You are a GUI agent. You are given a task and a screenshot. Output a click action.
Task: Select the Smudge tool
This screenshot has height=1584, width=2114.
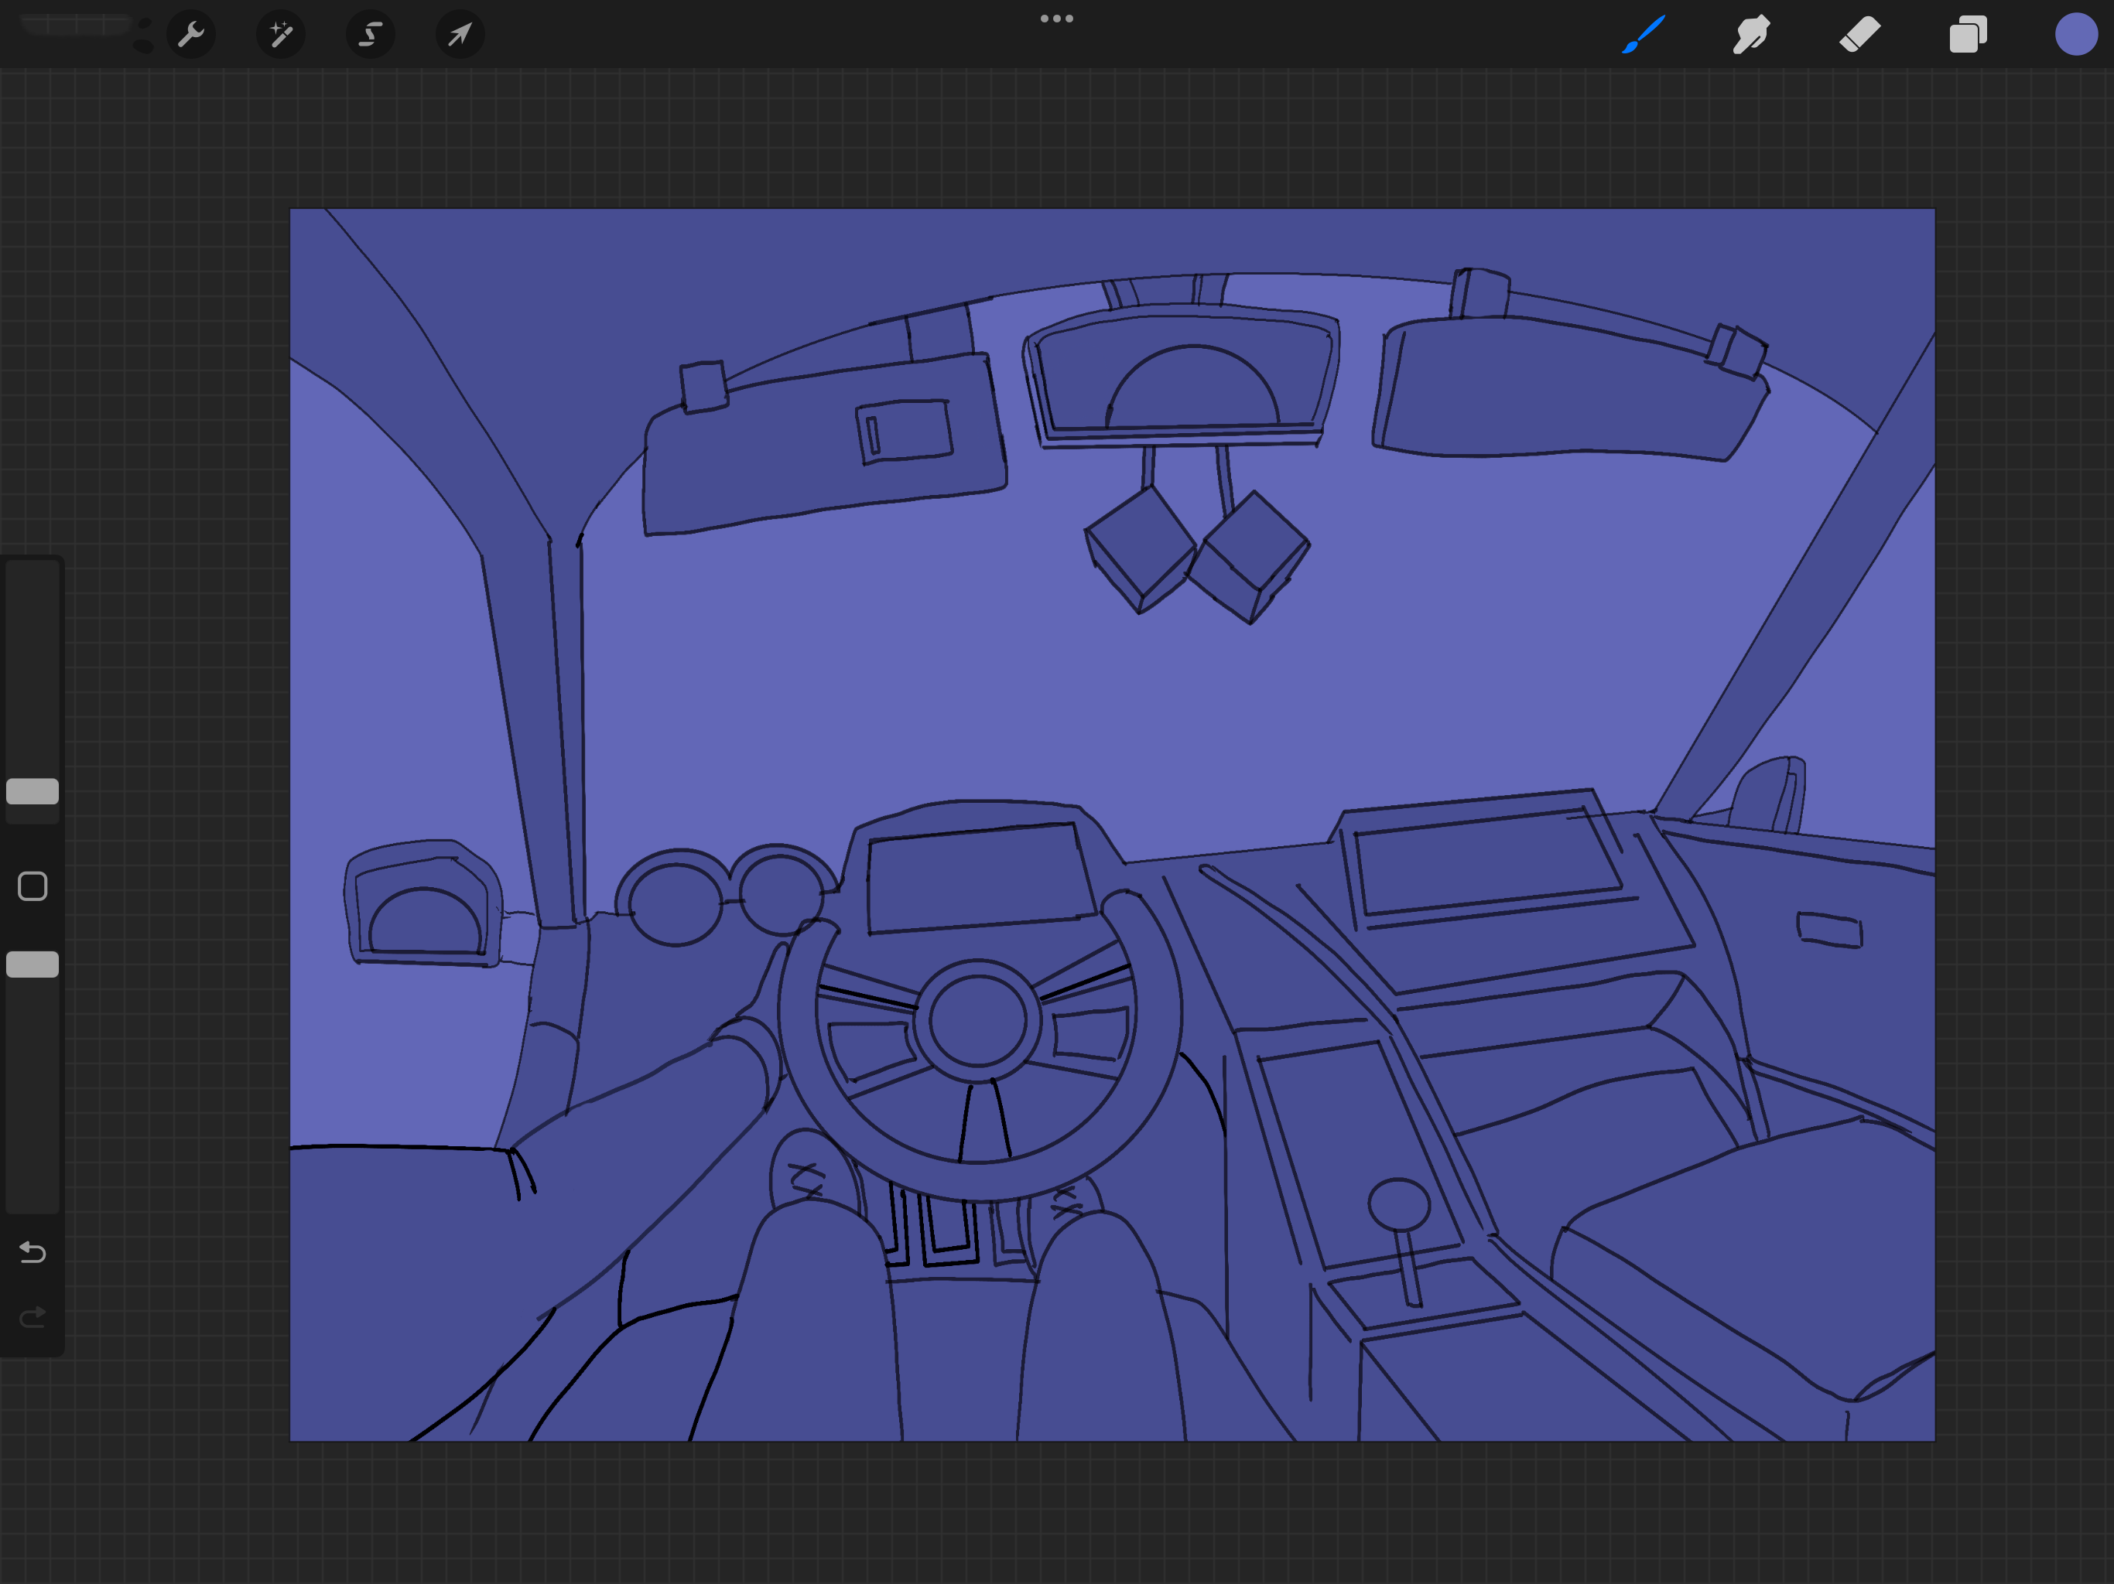(1752, 34)
